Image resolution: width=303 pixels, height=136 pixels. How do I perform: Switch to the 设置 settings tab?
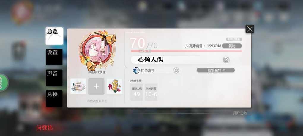54,57
